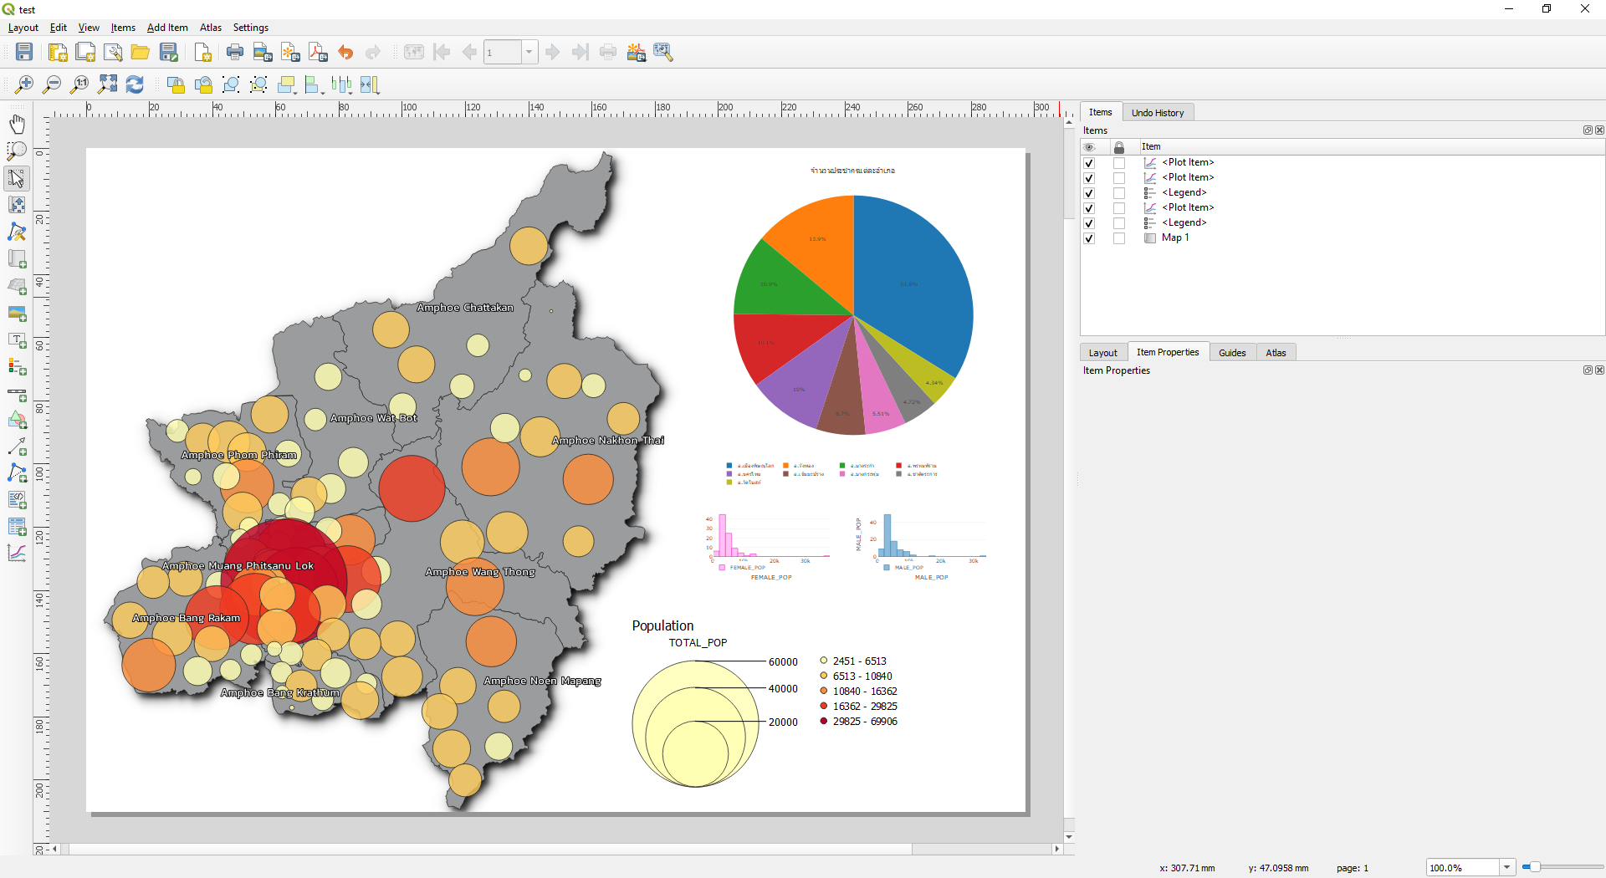Choose the Add Legend tool

17,366
